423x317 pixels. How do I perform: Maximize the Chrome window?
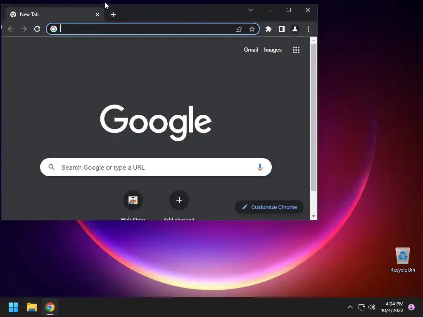[x=288, y=10]
